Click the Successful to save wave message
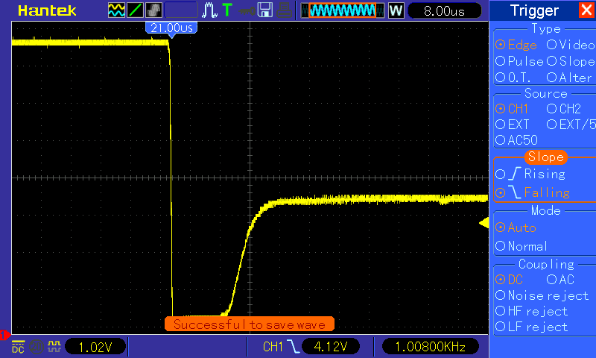The width and height of the screenshot is (596, 358). [x=250, y=324]
